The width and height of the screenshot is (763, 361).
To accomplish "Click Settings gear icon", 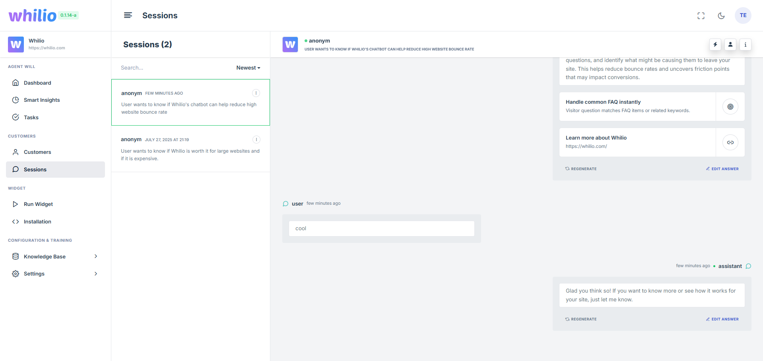I will (x=16, y=274).
